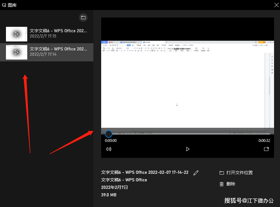The height and width of the screenshot is (207, 280).
Task: Select the recording dated 2022/2/7 17:14
Action: point(58,52)
